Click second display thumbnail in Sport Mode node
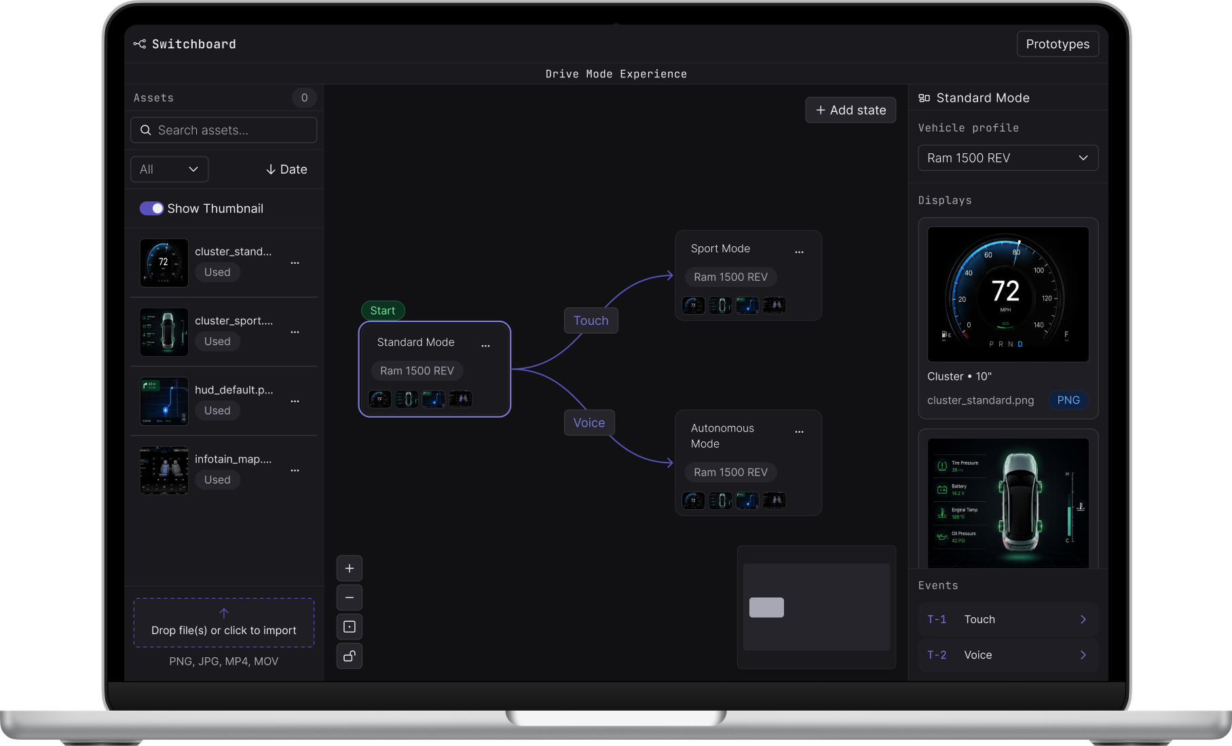 720,305
